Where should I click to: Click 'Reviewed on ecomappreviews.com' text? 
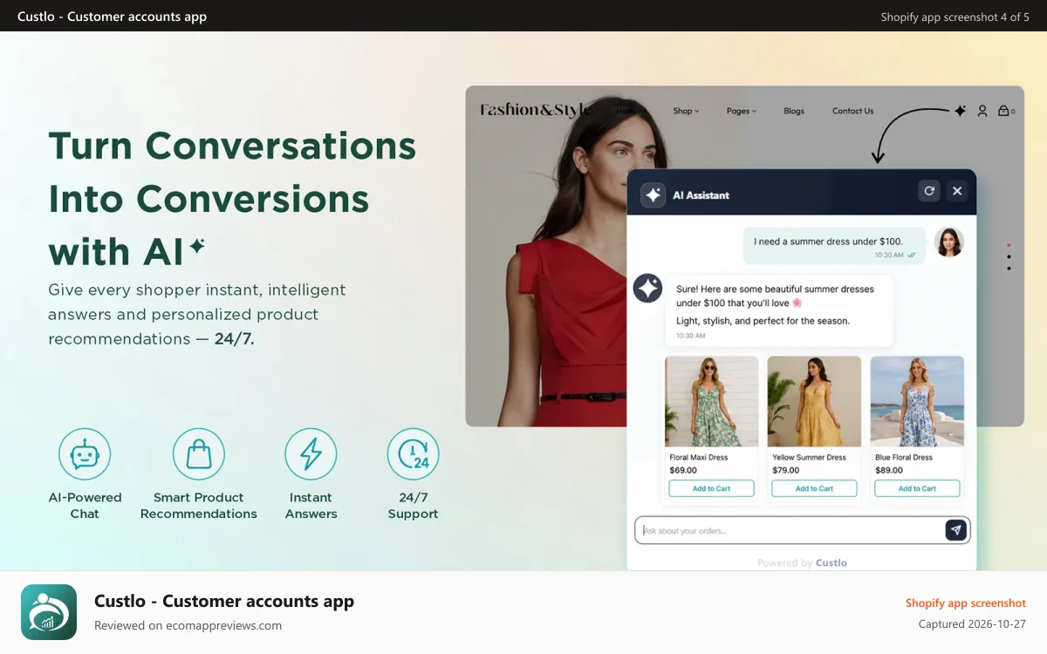(188, 625)
